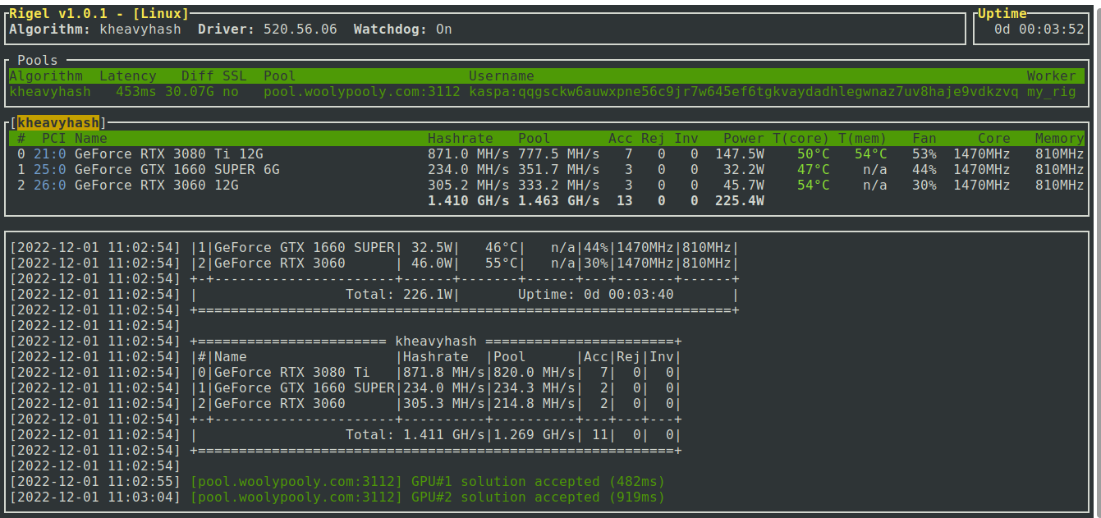Select the highlighted kheavyhash tab label
The width and height of the screenshot is (1101, 518).
(58, 122)
